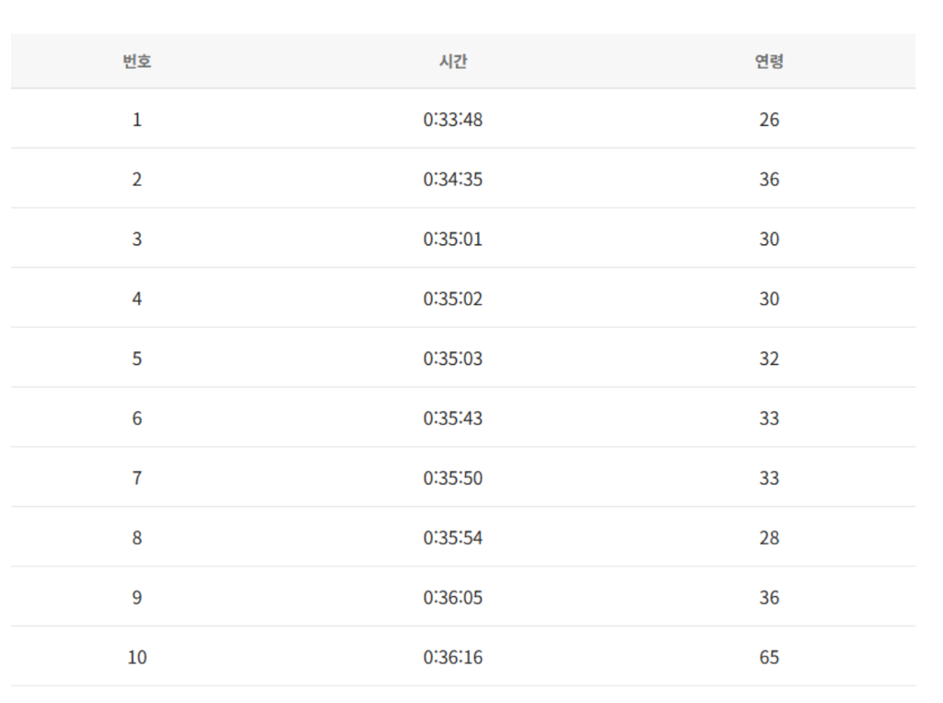This screenshot has width=943, height=703.
Task: Select the age 26 cell
Action: point(769,120)
